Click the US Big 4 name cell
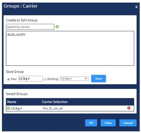 pyautogui.click(x=16, y=108)
